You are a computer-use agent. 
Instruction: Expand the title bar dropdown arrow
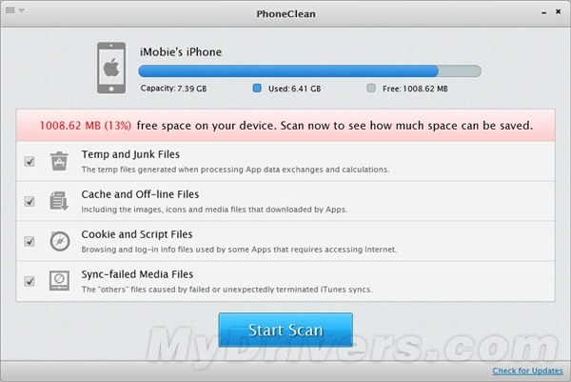[x=22, y=10]
